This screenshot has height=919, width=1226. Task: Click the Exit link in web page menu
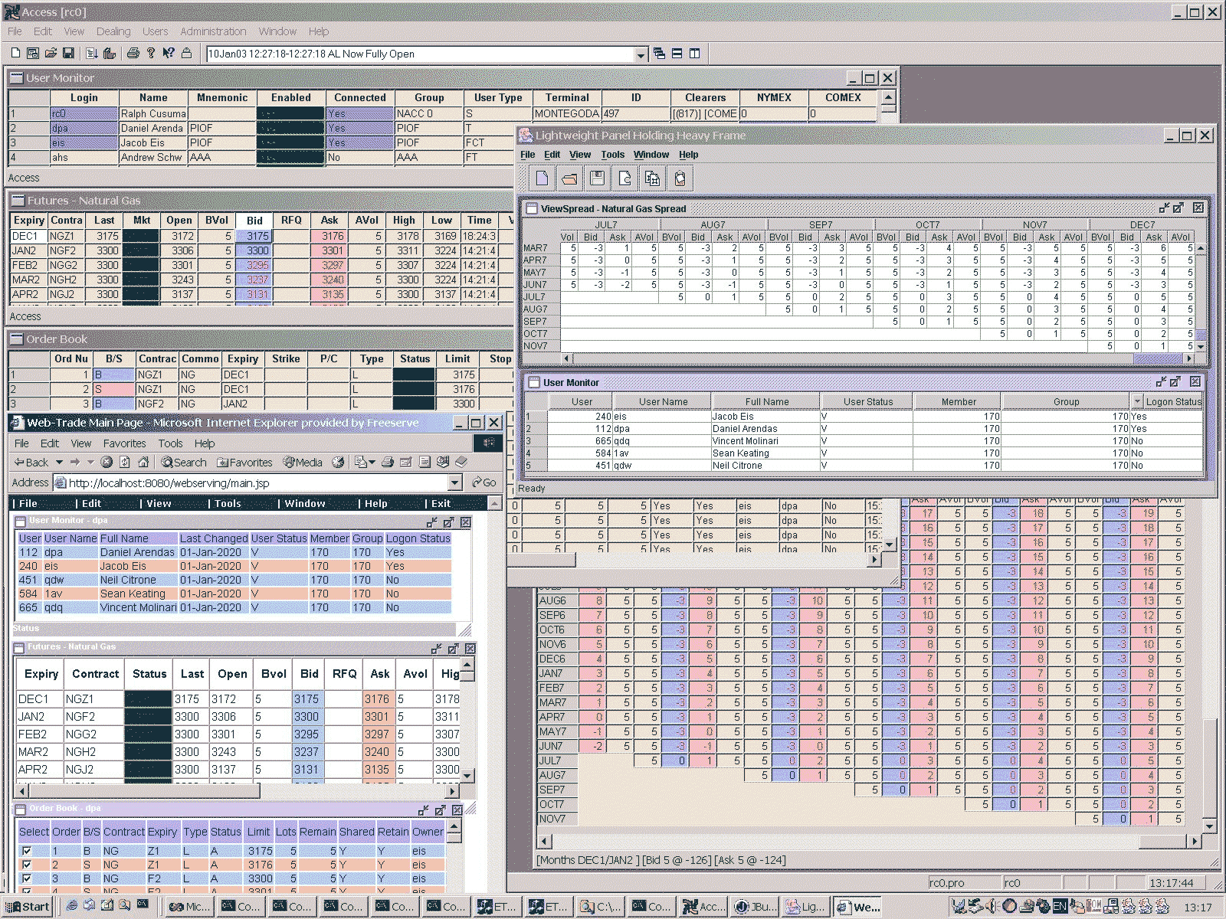tap(441, 503)
